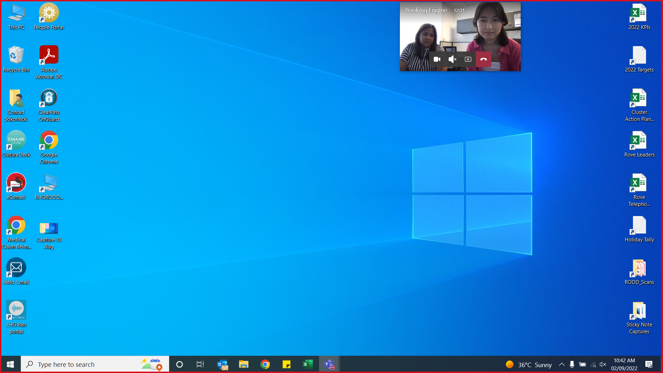Click the Type here to search box

pyautogui.click(x=95, y=364)
